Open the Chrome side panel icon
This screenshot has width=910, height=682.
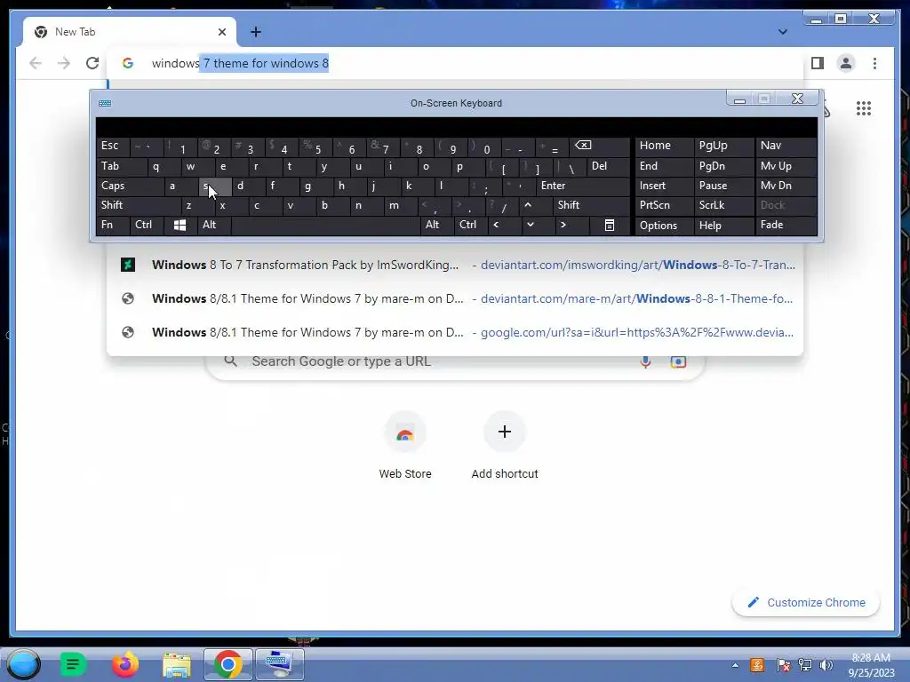click(x=818, y=63)
